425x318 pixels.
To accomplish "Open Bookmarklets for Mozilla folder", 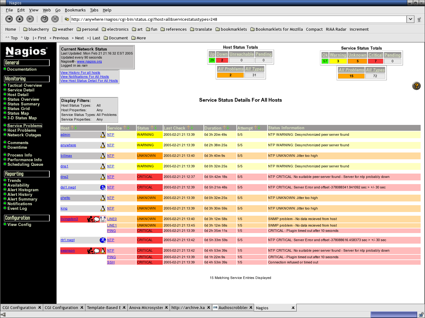I will pos(276,29).
